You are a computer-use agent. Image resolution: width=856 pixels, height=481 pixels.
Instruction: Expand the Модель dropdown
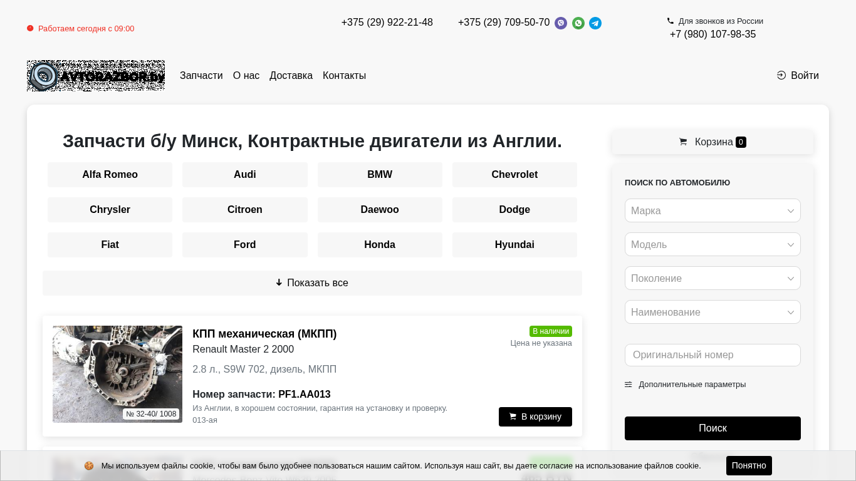coord(712,244)
